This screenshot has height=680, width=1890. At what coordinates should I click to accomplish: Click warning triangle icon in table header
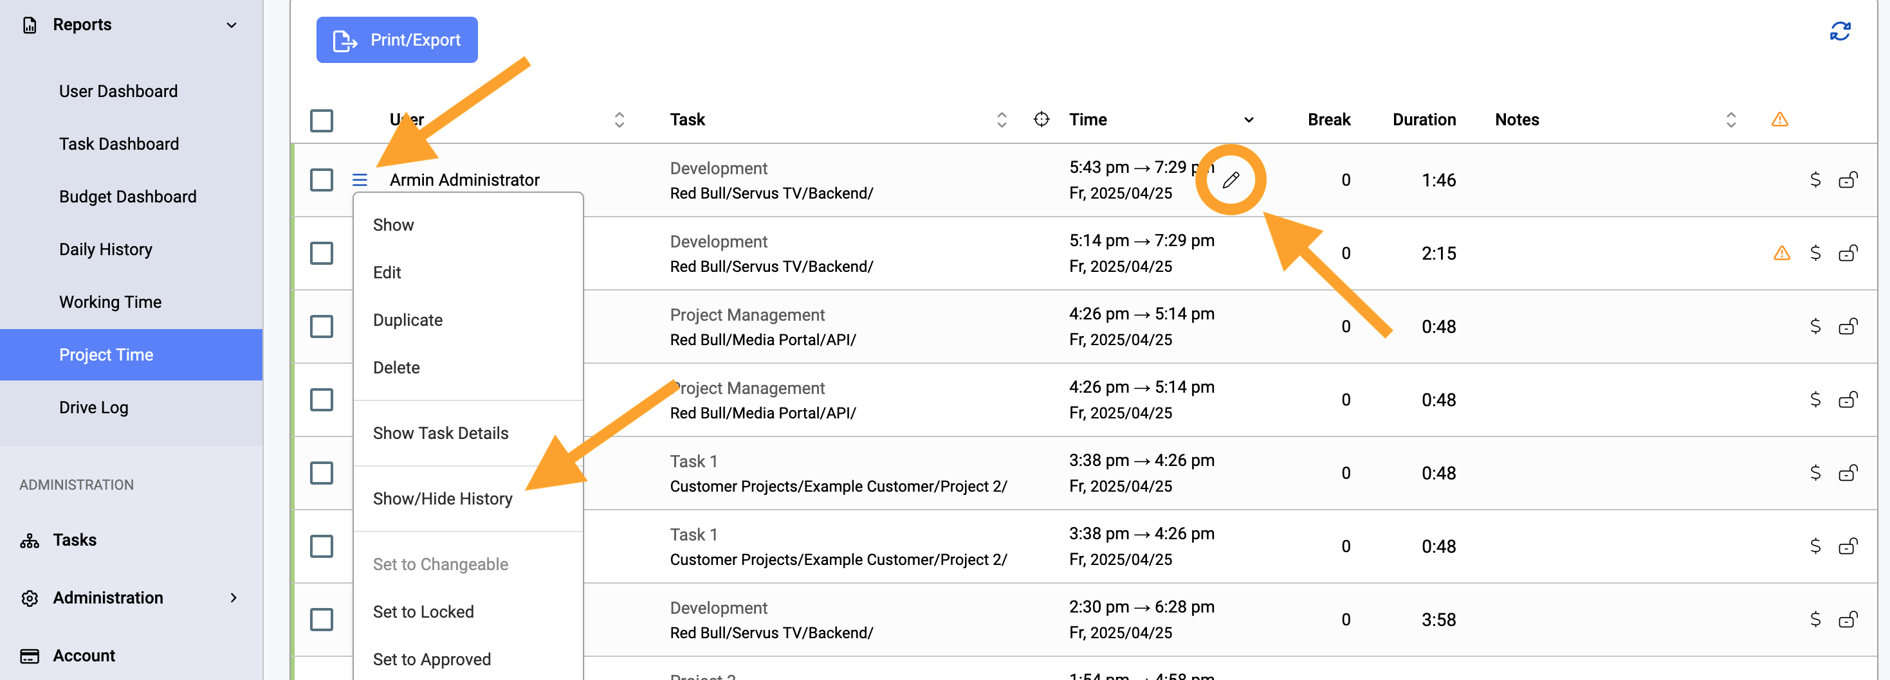[x=1779, y=120]
